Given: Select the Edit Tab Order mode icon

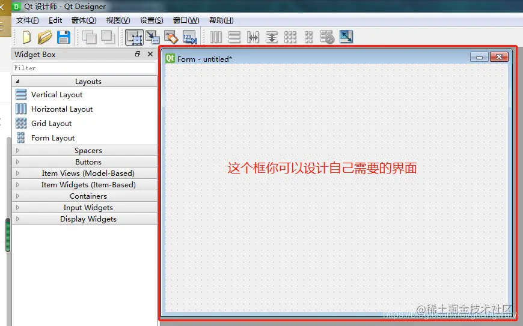Looking at the screenshot, I should click(190, 37).
